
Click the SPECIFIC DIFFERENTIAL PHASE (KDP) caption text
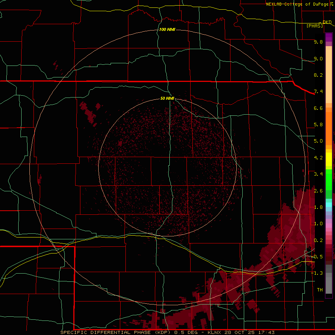(115, 332)
